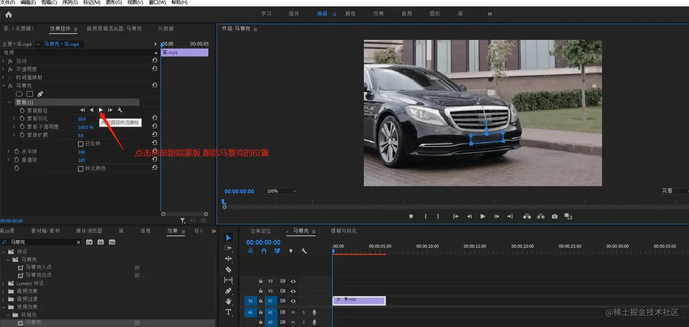Select the 车.mp4 clip on V1 track
The height and width of the screenshot is (327, 689).
[359, 301]
